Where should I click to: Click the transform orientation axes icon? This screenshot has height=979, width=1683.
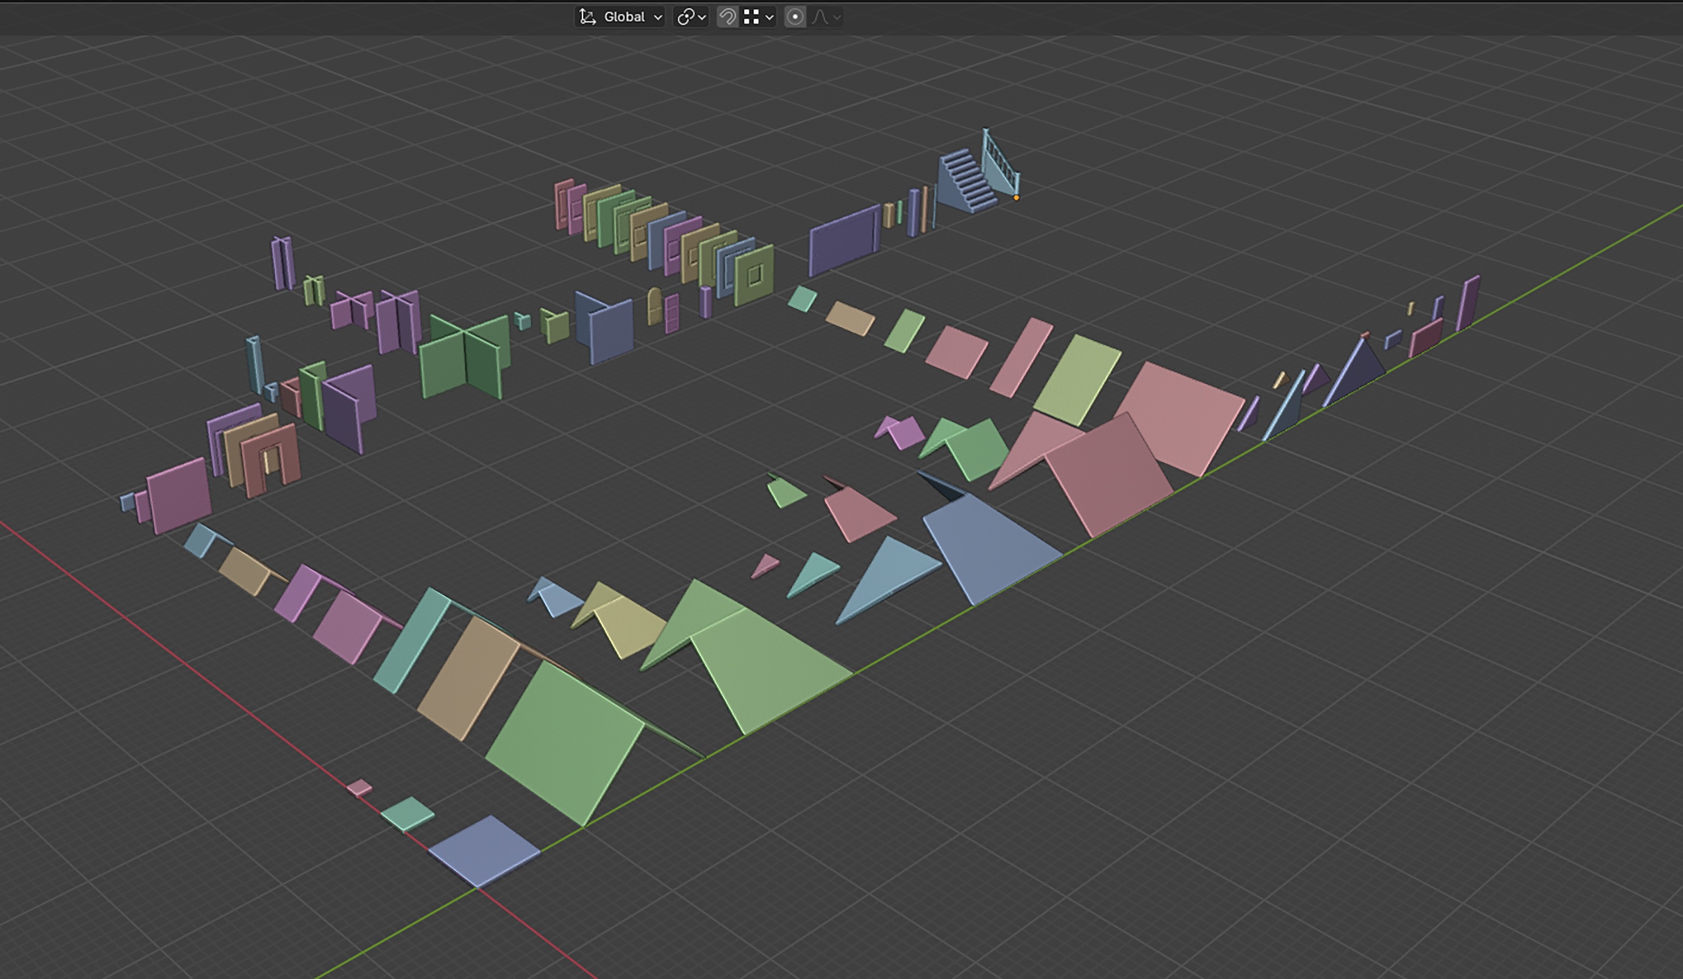[588, 16]
